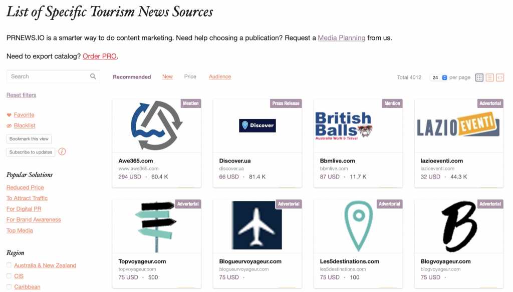
Task: Open the embed code view icon
Action: (x=500, y=77)
